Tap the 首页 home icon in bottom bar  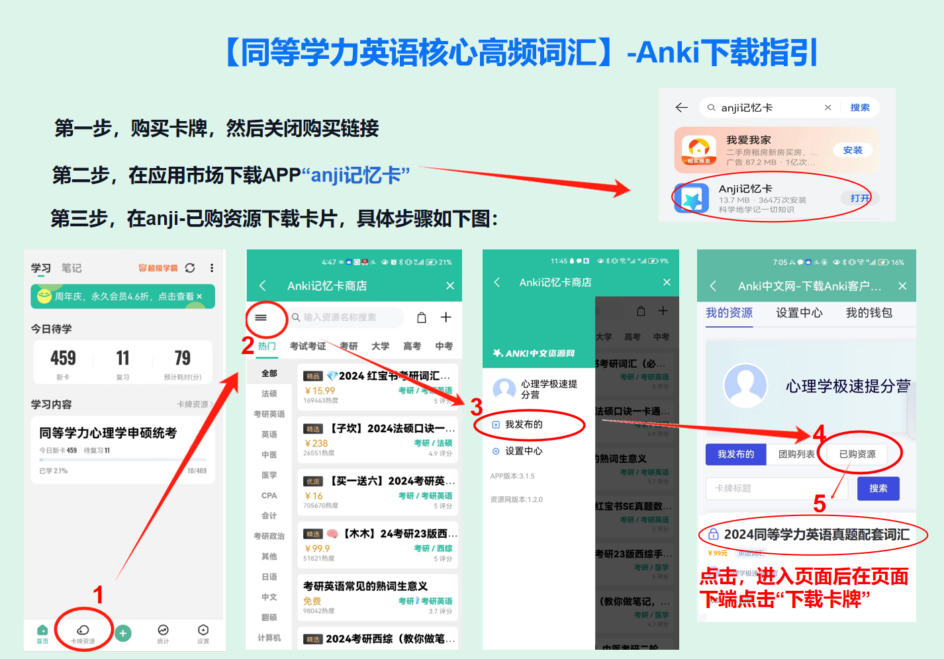point(42,634)
